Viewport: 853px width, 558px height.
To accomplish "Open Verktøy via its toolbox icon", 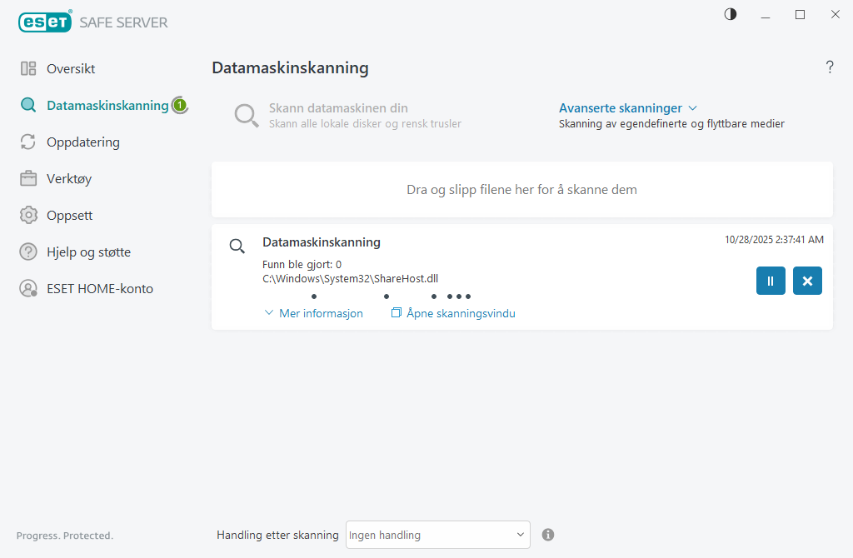I will (x=30, y=178).
